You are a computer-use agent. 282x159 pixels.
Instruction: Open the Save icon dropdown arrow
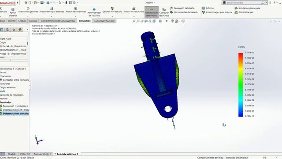[x=45, y=3]
